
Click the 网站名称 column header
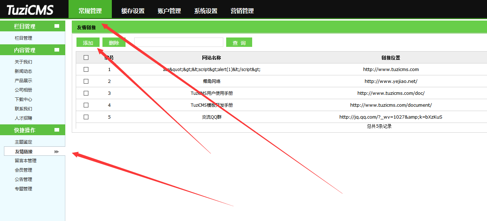tap(211, 58)
